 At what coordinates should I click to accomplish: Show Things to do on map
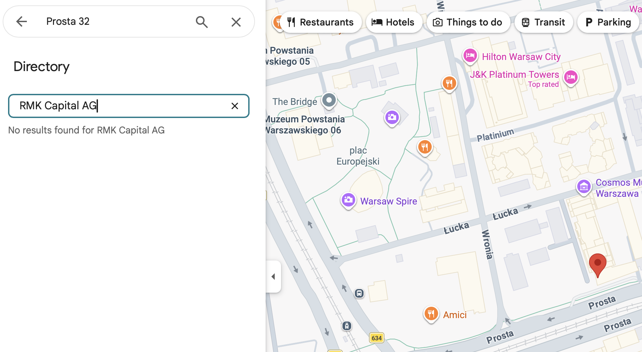[468, 22]
